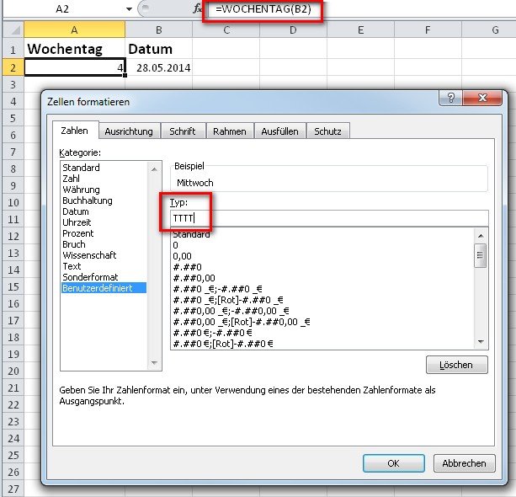Click cell A1 Wochentag
This screenshot has height=497, width=516.
click(74, 49)
